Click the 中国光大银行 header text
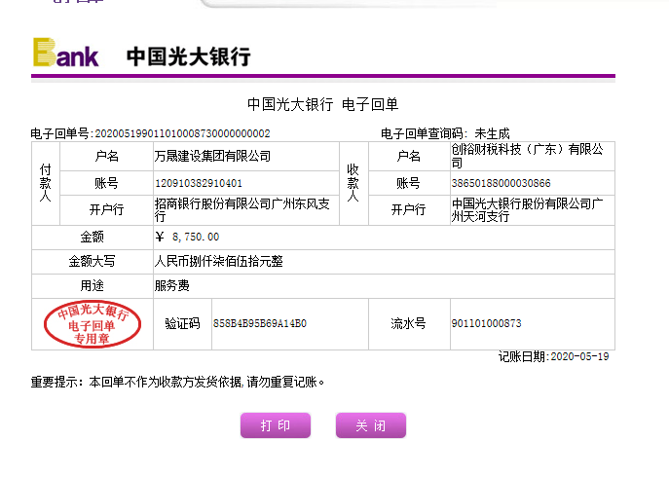669x478 pixels. [x=189, y=56]
